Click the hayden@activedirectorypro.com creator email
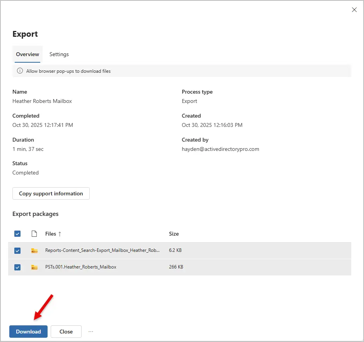The height and width of the screenshot is (342, 364). [220, 149]
